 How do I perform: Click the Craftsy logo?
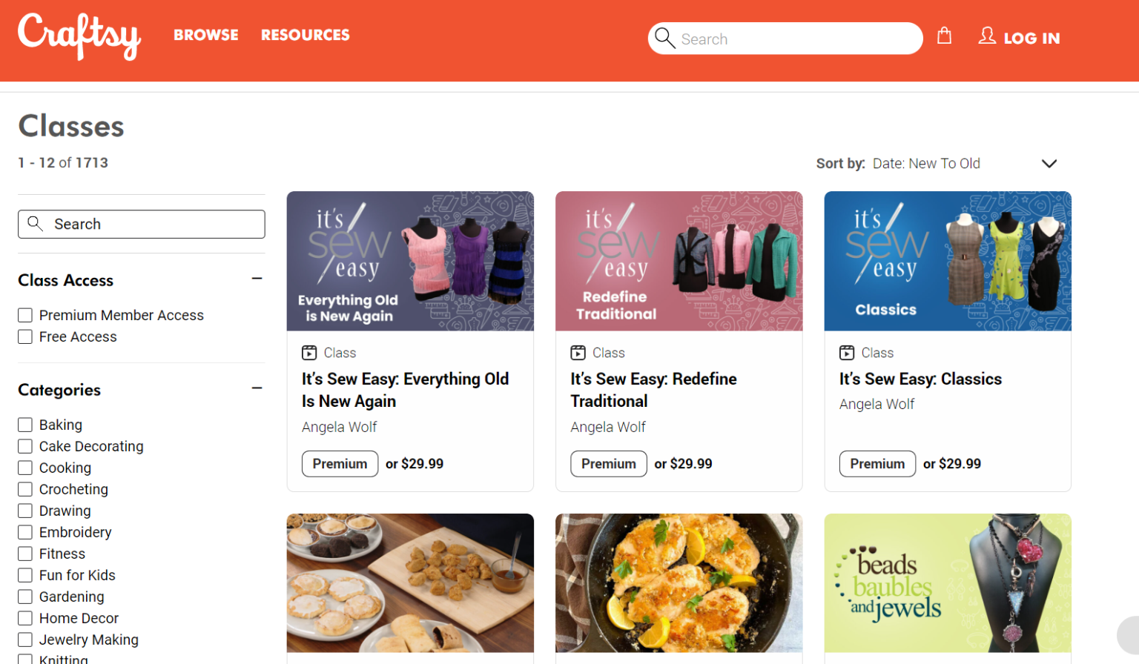[x=79, y=37]
